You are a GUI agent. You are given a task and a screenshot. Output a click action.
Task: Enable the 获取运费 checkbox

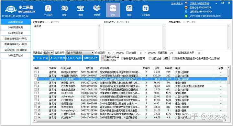point(173,58)
